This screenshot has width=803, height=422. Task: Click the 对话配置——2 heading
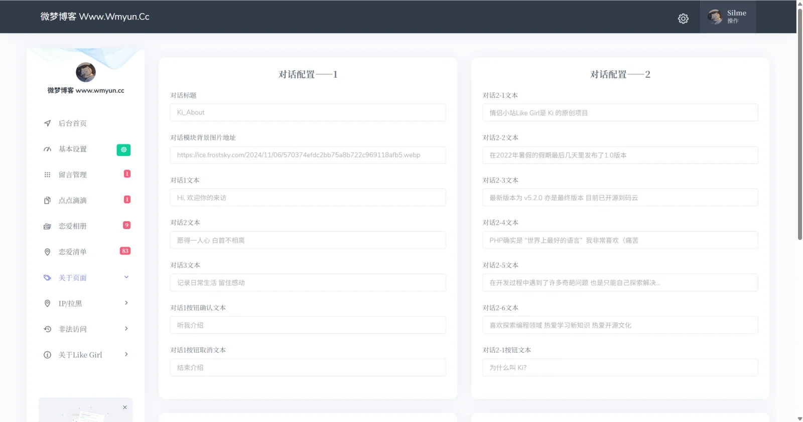(x=620, y=75)
